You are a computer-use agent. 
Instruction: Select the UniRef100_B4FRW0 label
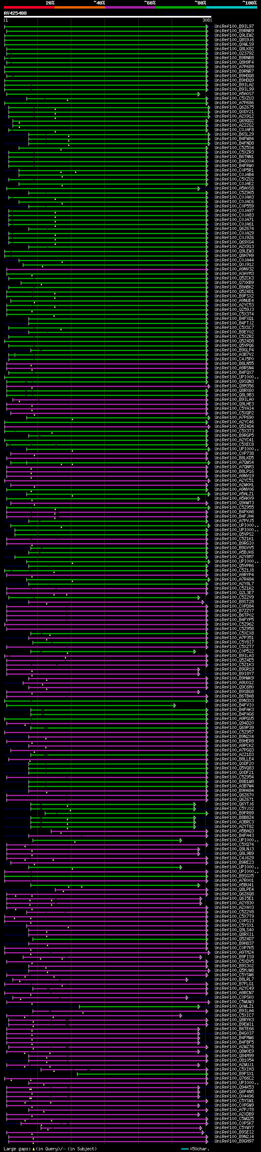[234, 166]
